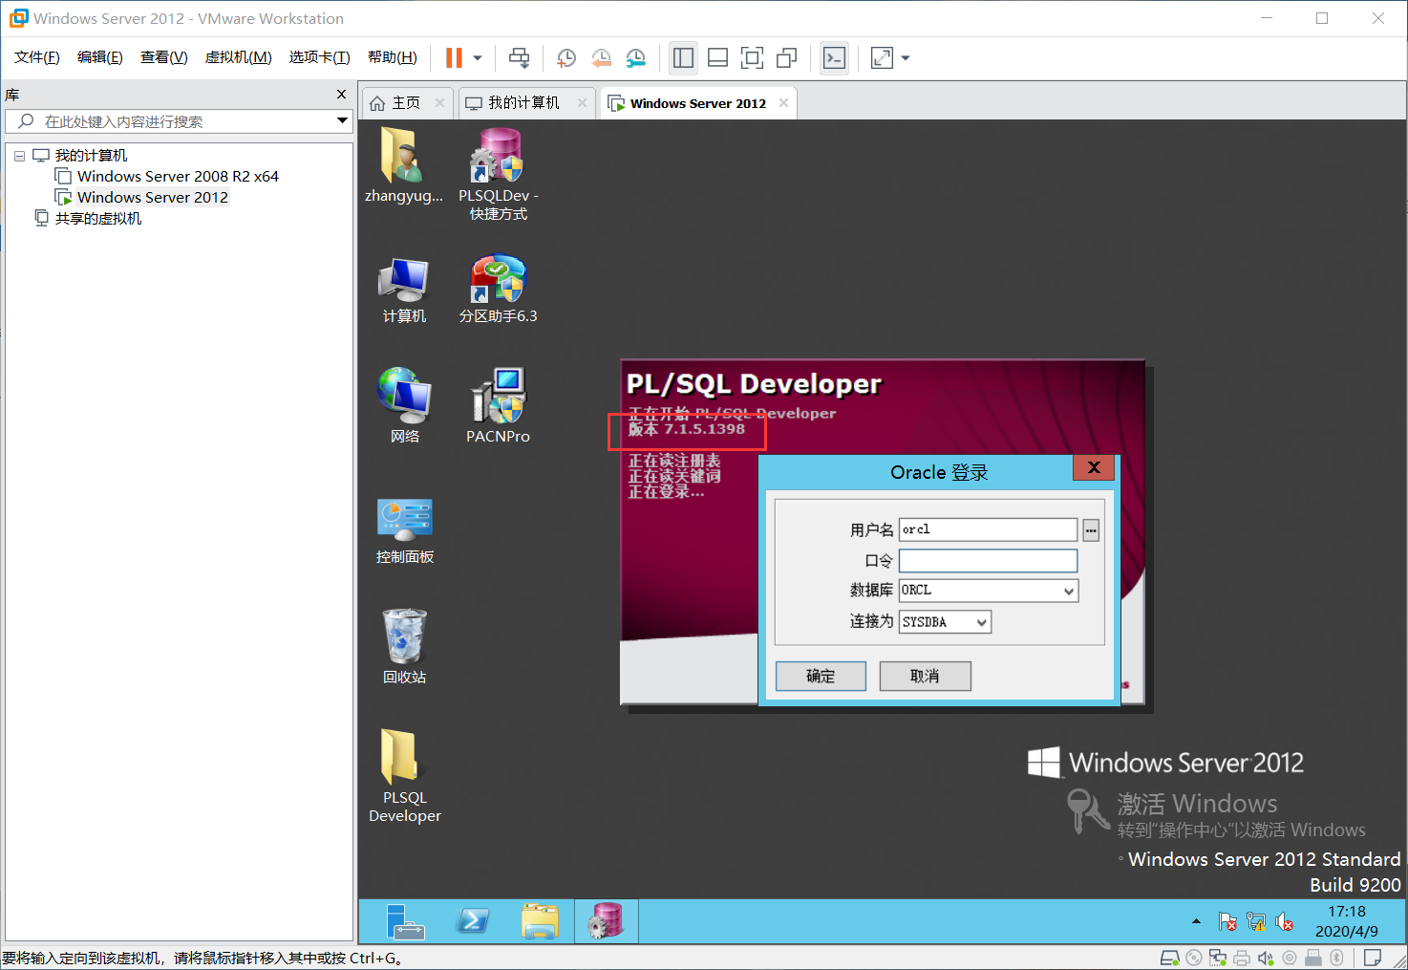Click the VMware status bar printer icon
The height and width of the screenshot is (970, 1408).
pos(1241,958)
